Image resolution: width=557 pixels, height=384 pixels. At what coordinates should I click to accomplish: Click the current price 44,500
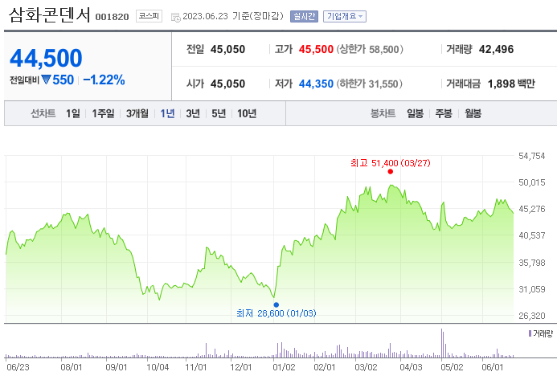point(46,58)
